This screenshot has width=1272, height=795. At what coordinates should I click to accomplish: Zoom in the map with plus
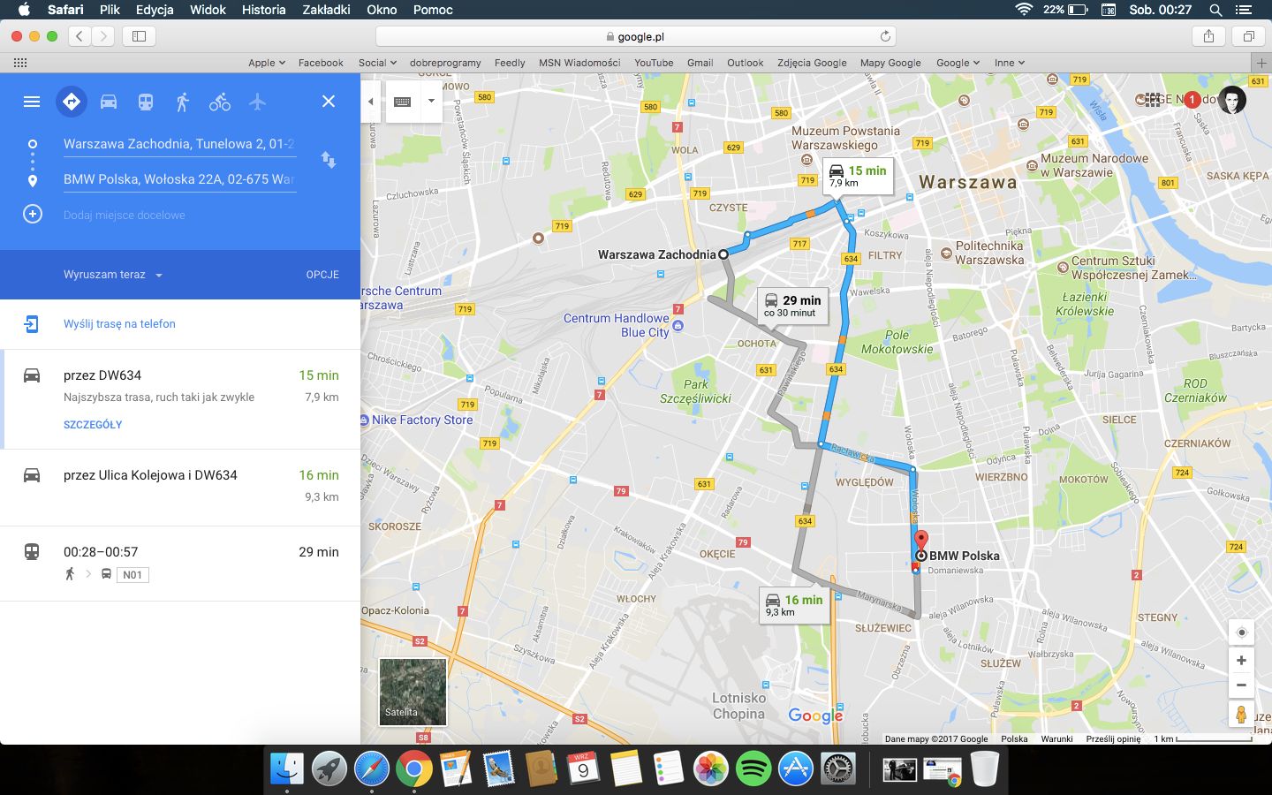click(x=1241, y=661)
